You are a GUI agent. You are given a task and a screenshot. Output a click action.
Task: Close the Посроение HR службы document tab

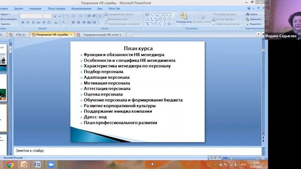(x=71, y=35)
